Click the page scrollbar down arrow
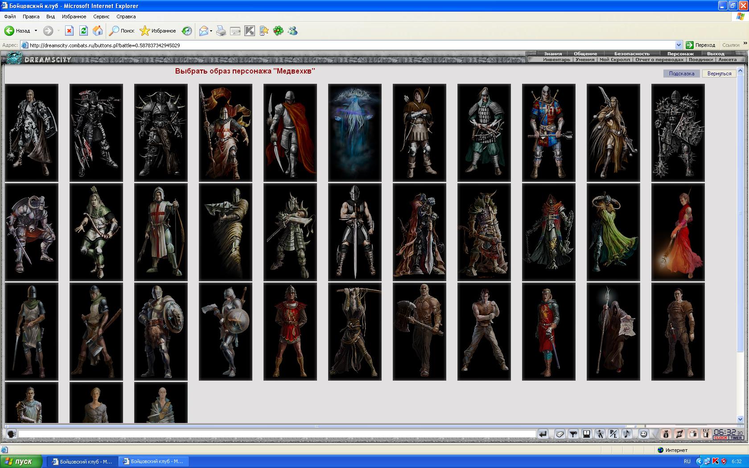Screen dimensions: 749x468 point(741,419)
